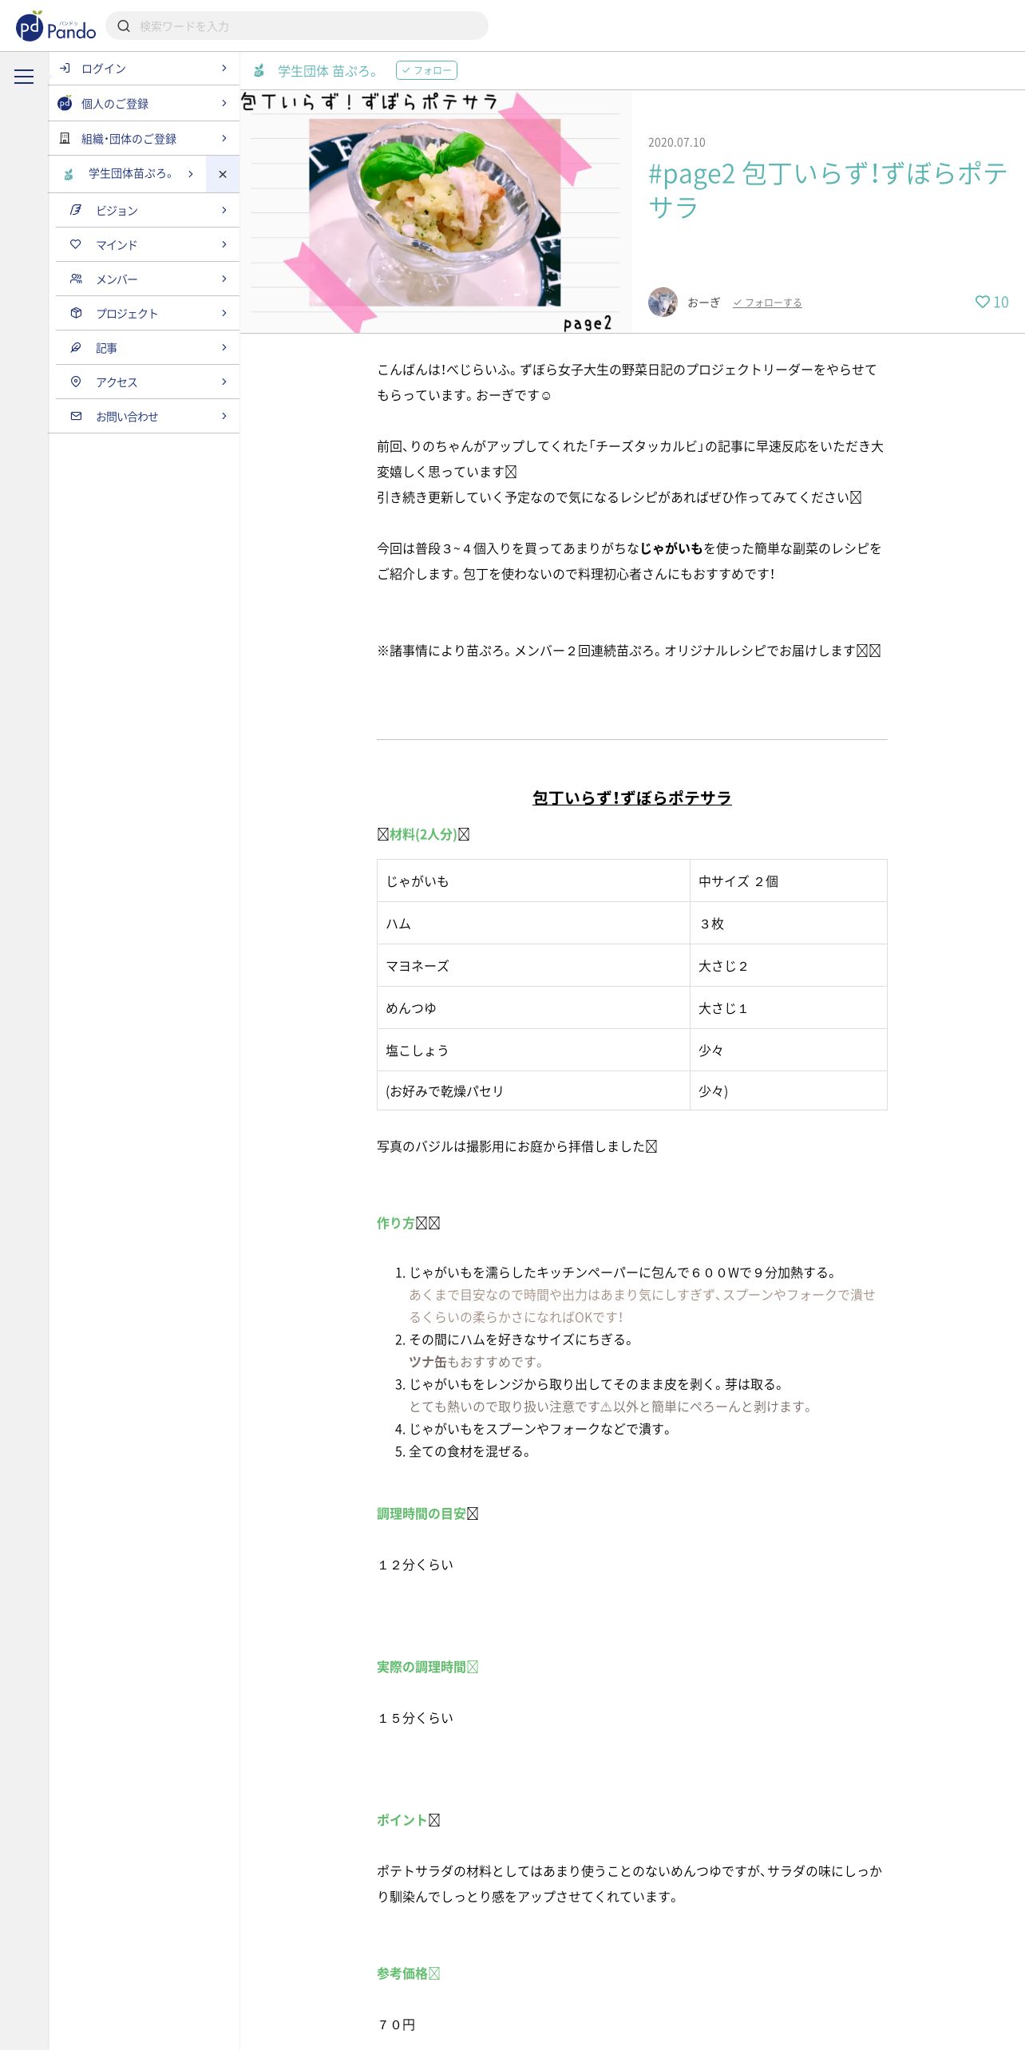Viewport: 1025px width, 2050px height.
Task: Click the sprout icon in sidebar 学生団体苗ぷろ。
Action: (69, 174)
